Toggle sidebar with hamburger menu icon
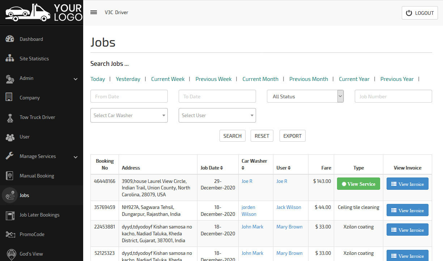Screen dimensions: 443x261 coord(94,12)
